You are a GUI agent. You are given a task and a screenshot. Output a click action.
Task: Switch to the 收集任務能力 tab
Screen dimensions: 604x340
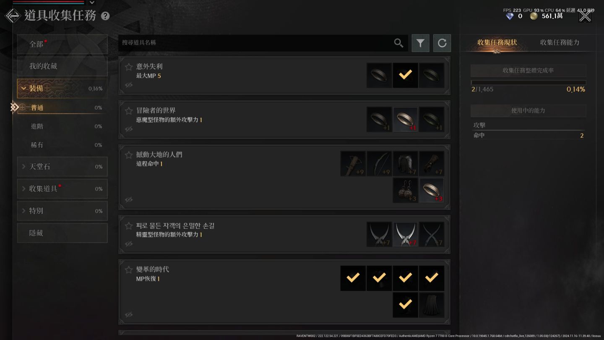pyautogui.click(x=560, y=42)
